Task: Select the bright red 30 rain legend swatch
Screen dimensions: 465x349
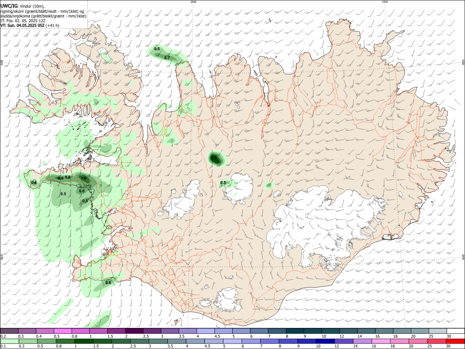Action: (x=455, y=341)
